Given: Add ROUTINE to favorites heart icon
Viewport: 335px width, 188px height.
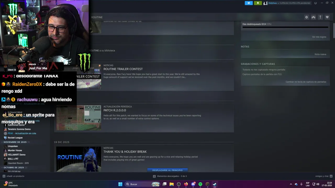Looking at the screenshot, I should tap(327, 17).
